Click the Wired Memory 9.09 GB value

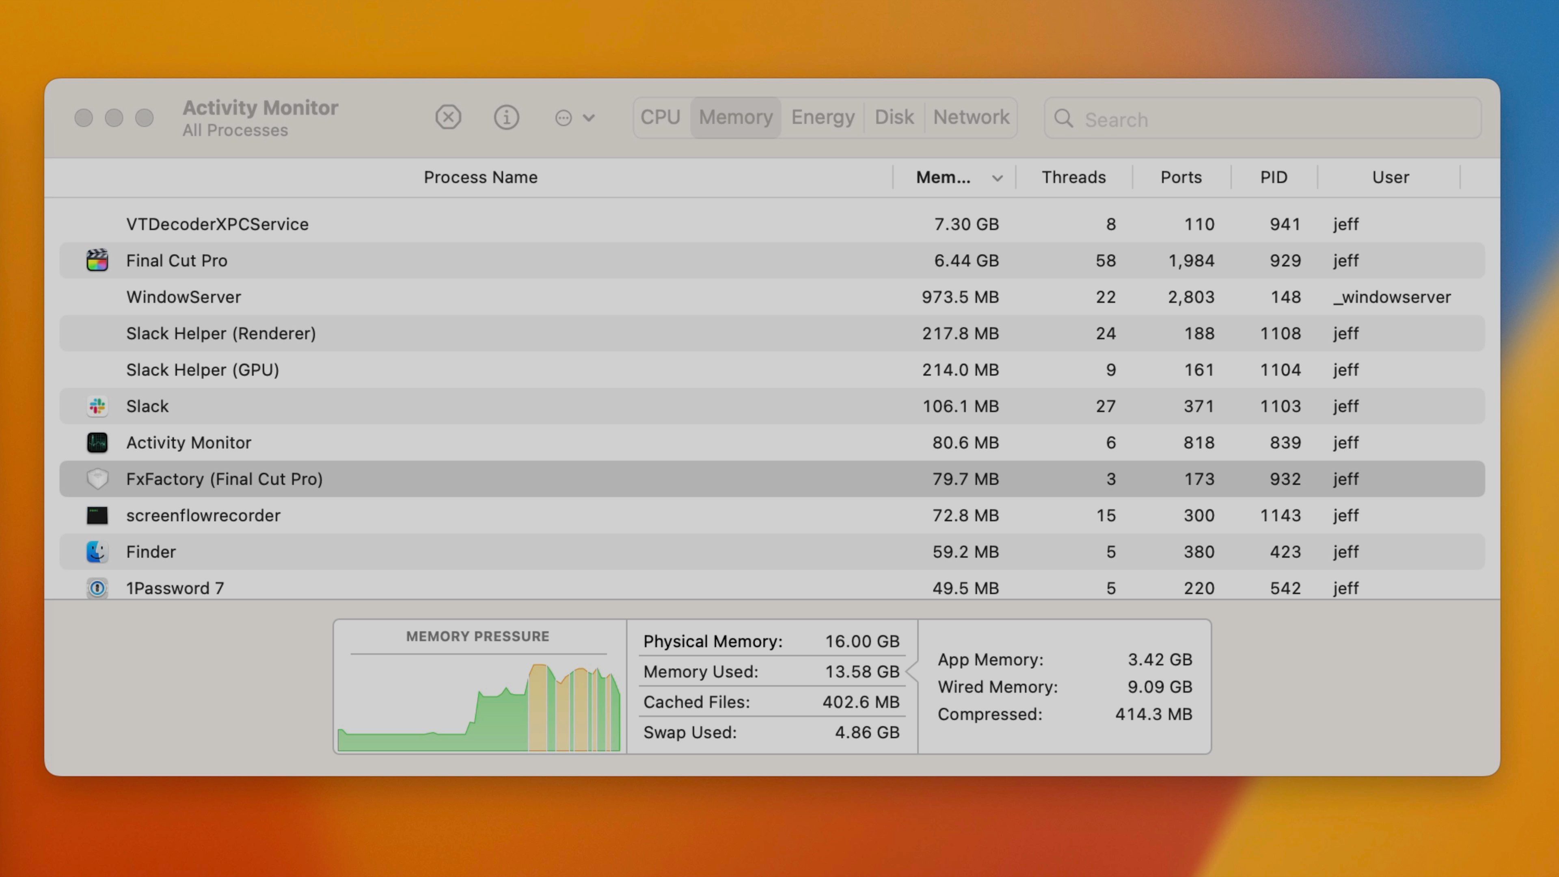(1160, 686)
